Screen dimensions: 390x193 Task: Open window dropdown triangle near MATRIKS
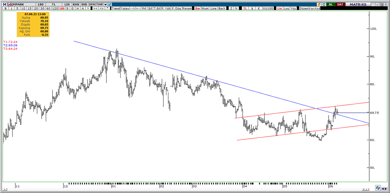[x=373, y=5]
